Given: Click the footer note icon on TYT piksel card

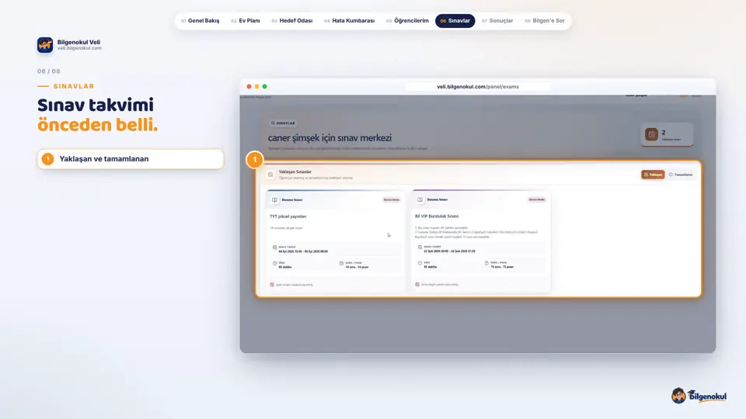Looking at the screenshot, I should click(x=272, y=285).
